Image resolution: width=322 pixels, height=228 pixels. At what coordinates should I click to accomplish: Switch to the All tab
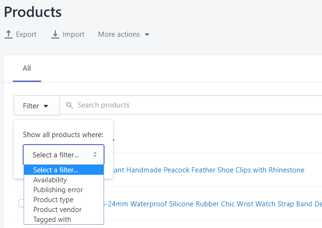click(x=27, y=68)
